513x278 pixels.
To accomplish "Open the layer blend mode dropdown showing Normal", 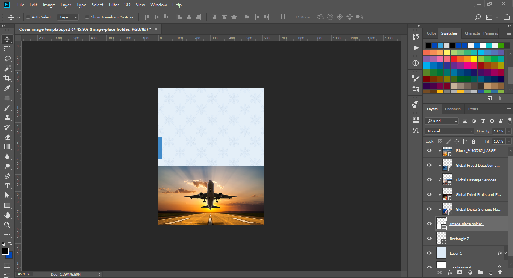I will click(449, 131).
